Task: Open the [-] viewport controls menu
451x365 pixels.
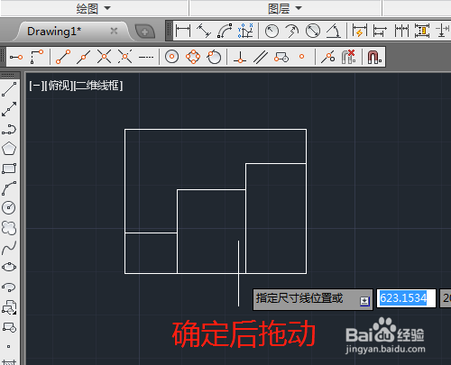Action: pyautogui.click(x=36, y=86)
